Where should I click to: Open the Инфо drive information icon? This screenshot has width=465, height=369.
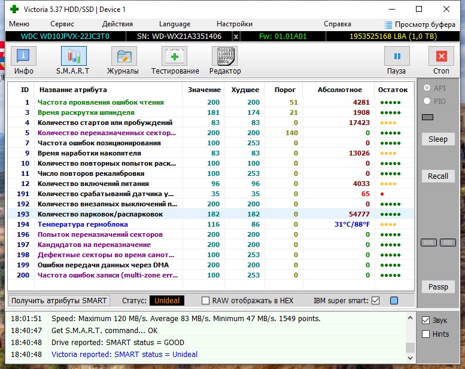23,56
